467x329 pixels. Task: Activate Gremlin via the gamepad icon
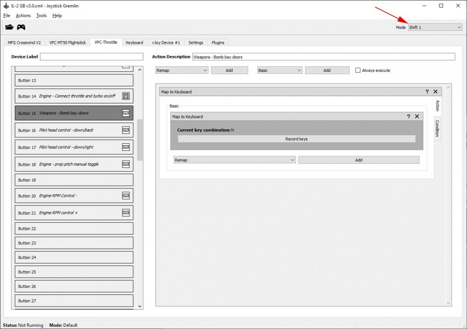point(21,27)
